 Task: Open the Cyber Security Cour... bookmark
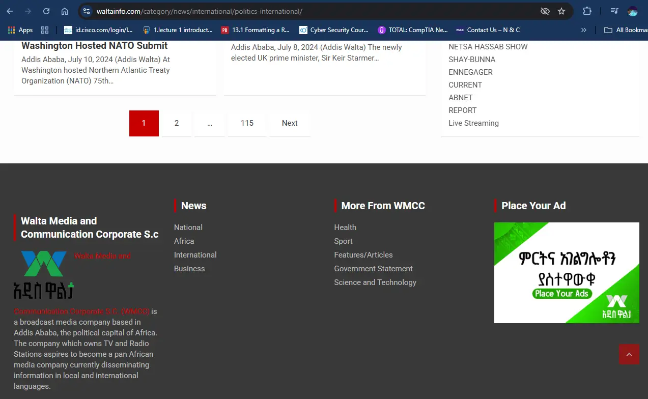coord(334,30)
